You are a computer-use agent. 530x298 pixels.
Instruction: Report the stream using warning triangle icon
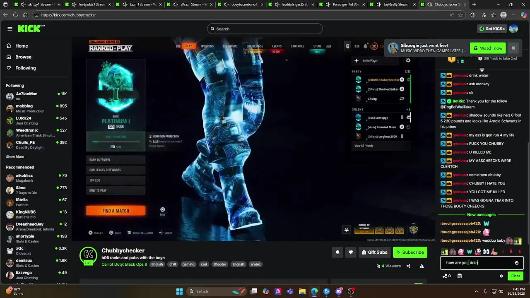pyautogui.click(x=422, y=266)
